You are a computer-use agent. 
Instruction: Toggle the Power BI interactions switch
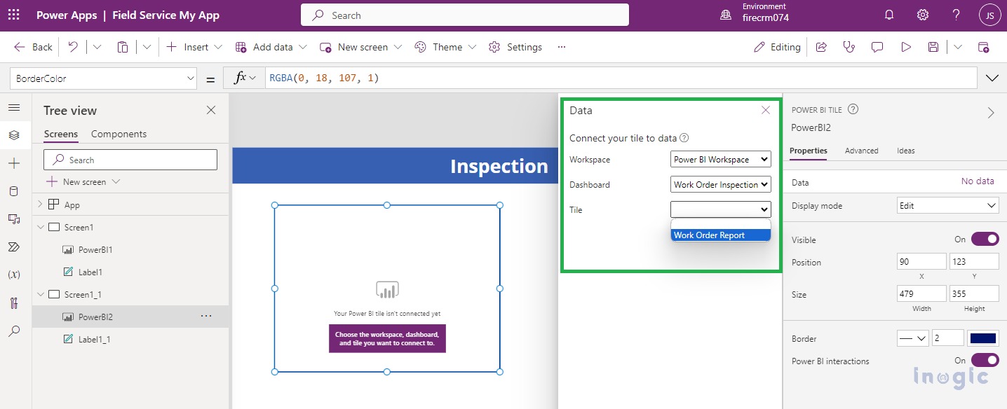pyautogui.click(x=985, y=360)
